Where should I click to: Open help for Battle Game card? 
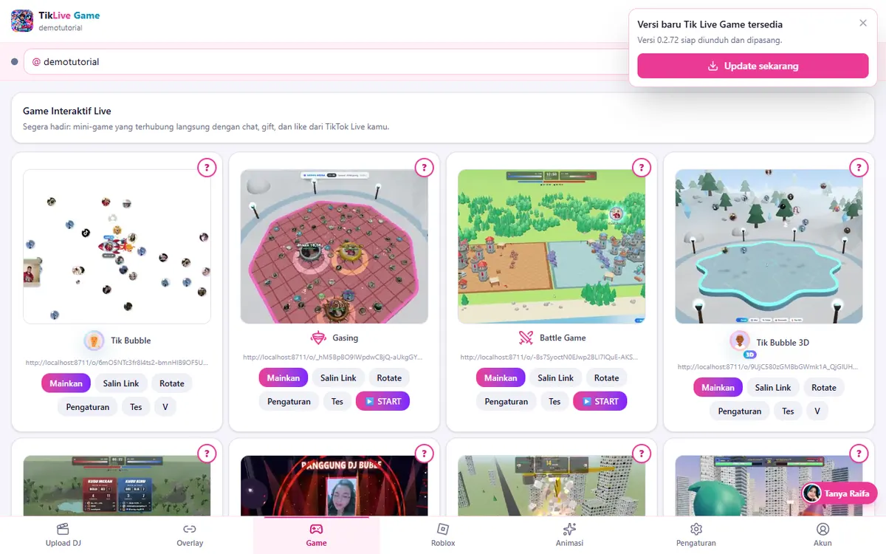[x=642, y=168]
